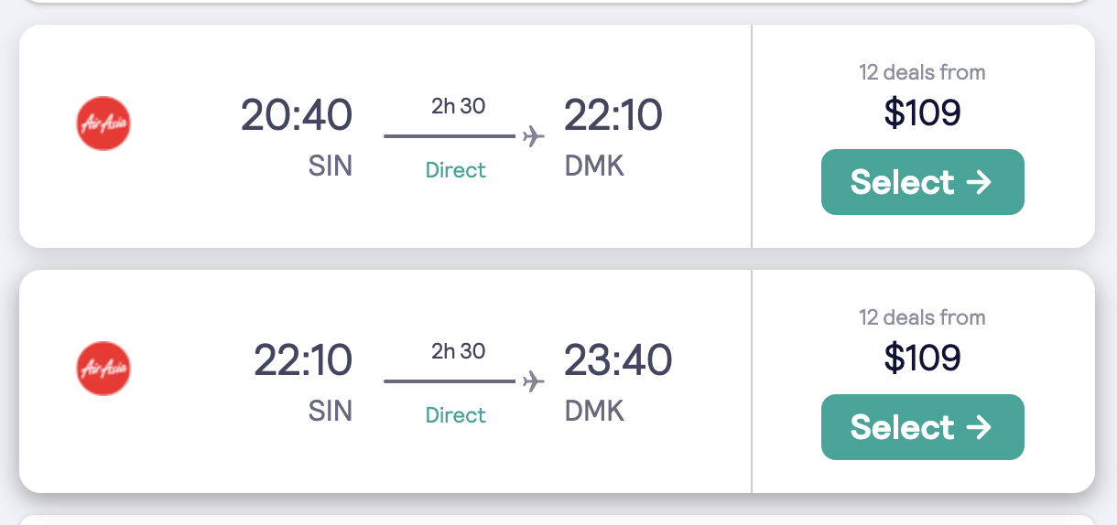Click the SIN origin code under 20:40
Image resolution: width=1117 pixels, height=525 pixels.
(331, 166)
